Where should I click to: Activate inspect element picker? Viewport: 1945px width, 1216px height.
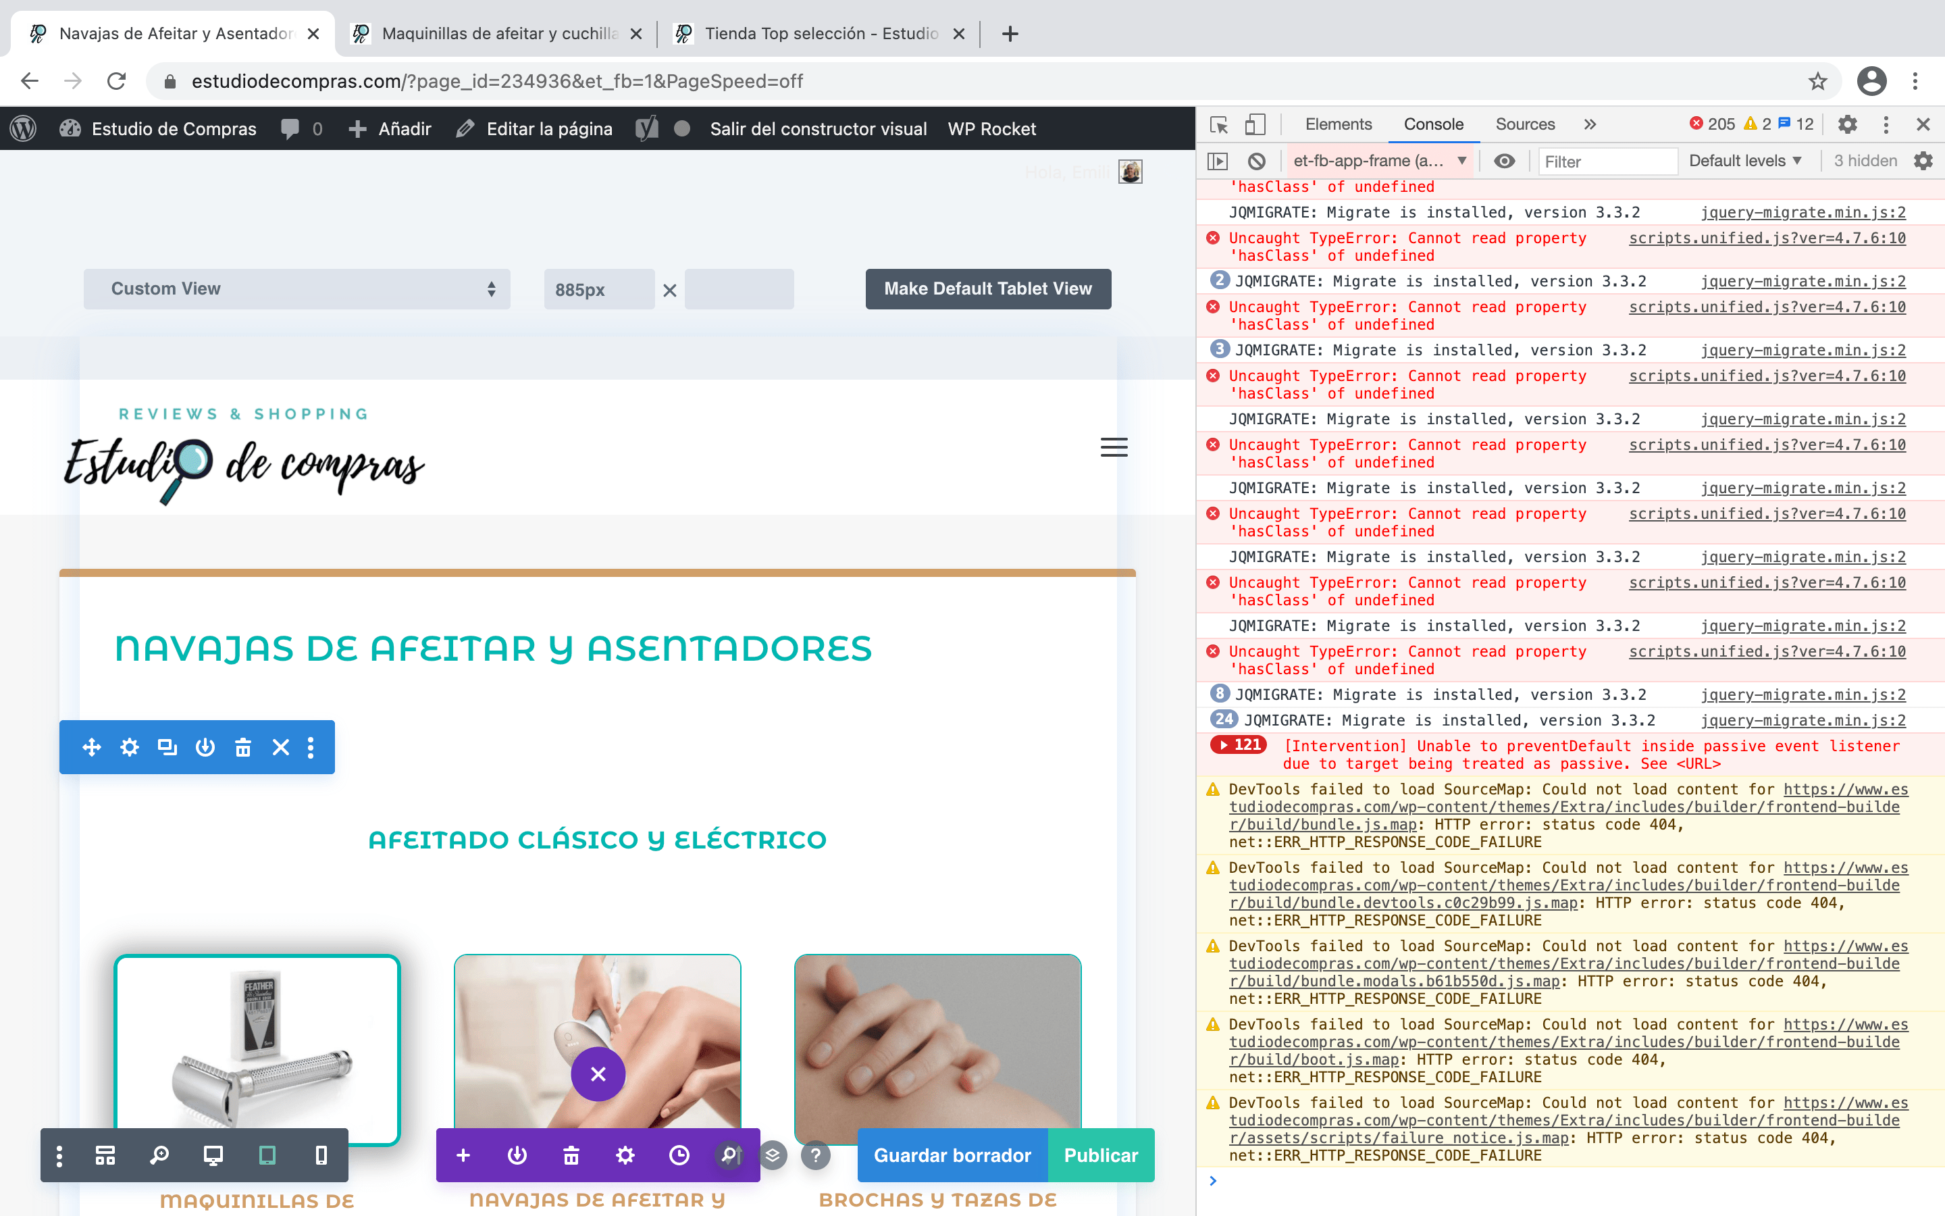pyautogui.click(x=1219, y=125)
